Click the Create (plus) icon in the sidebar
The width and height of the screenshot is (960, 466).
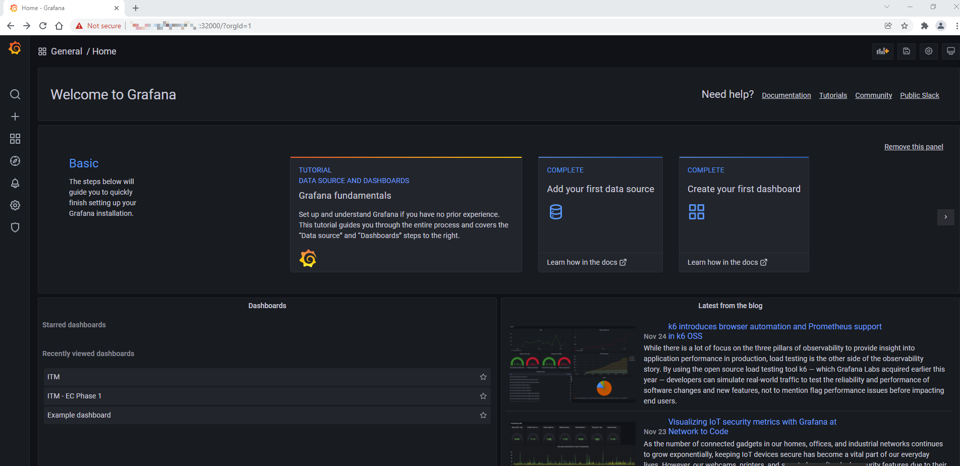15,116
